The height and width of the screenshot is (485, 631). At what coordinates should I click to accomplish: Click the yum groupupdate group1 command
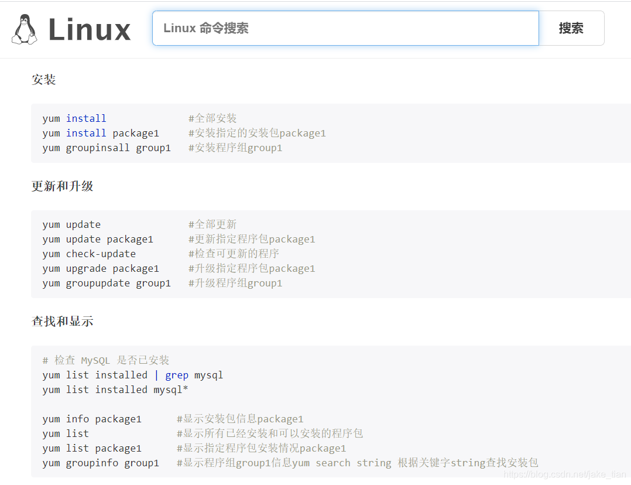(107, 283)
